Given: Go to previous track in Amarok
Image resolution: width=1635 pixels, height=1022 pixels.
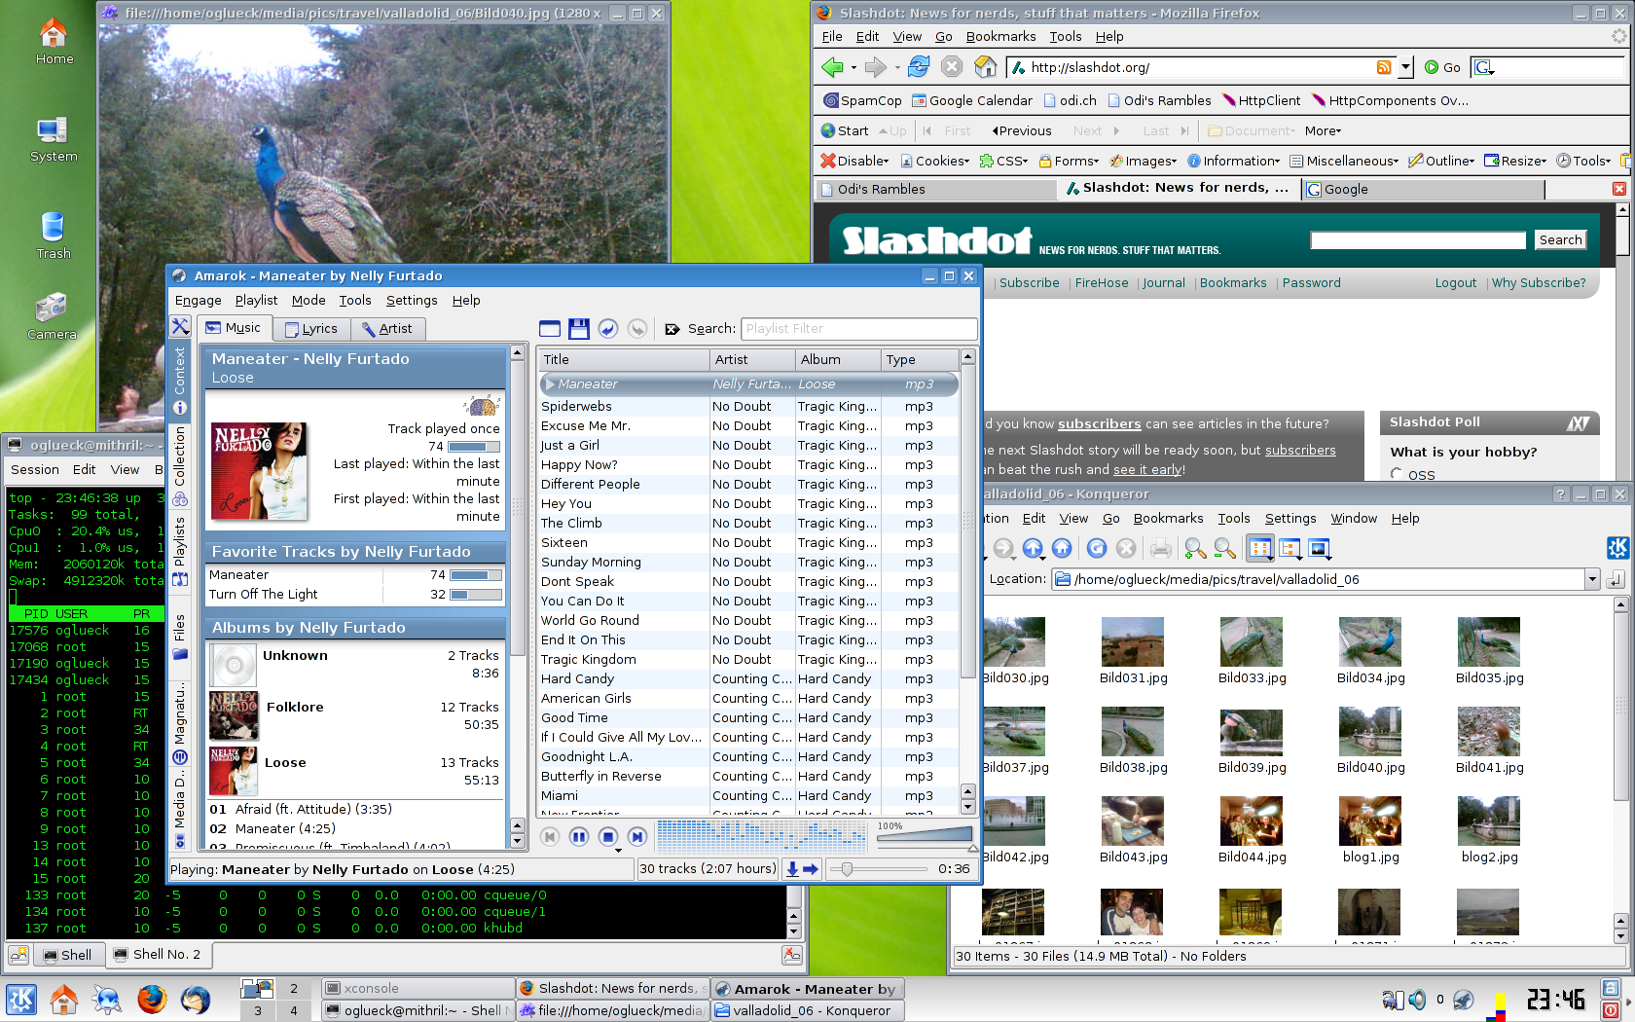Looking at the screenshot, I should [x=550, y=836].
